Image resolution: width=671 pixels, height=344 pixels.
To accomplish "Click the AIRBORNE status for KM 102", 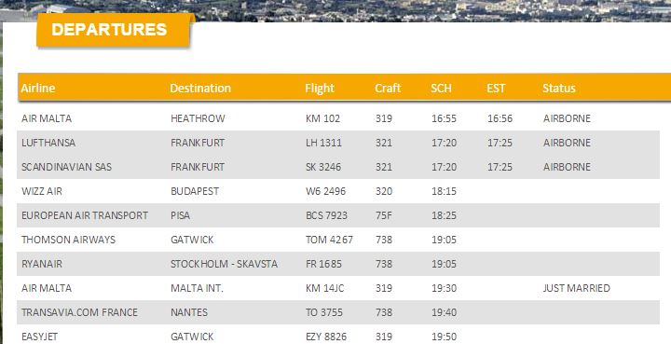I will click(x=567, y=118).
